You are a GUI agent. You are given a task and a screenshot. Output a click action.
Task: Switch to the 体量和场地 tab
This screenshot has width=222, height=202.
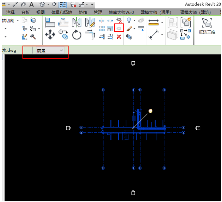[62, 12]
